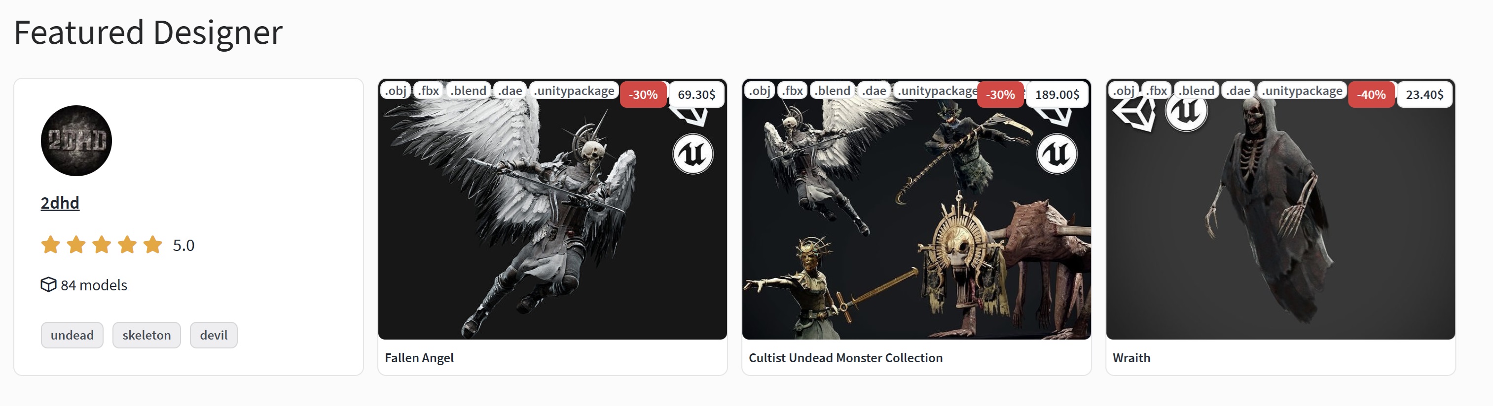Open the Wraith skeleton thumbnail
The image size is (1493, 406).
(1280, 209)
